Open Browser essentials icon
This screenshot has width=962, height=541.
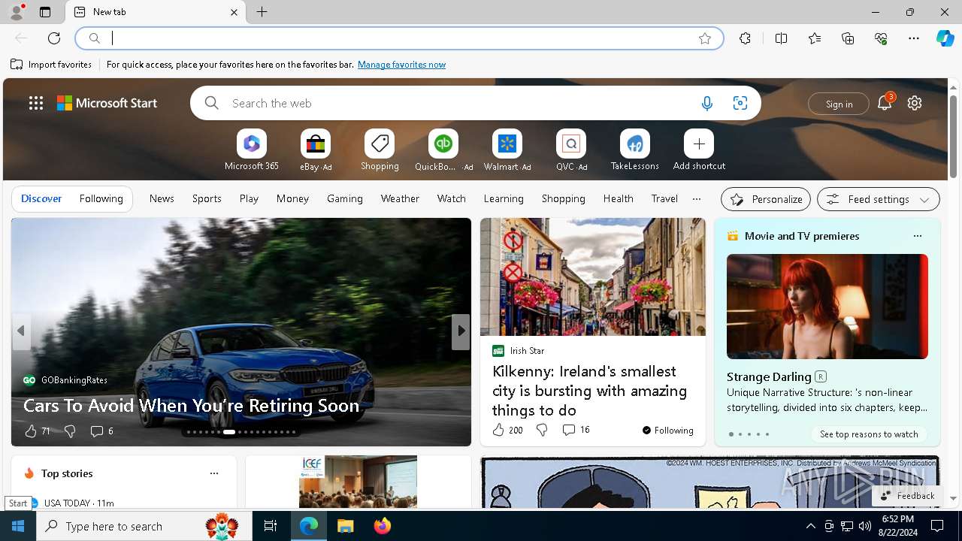click(x=881, y=38)
